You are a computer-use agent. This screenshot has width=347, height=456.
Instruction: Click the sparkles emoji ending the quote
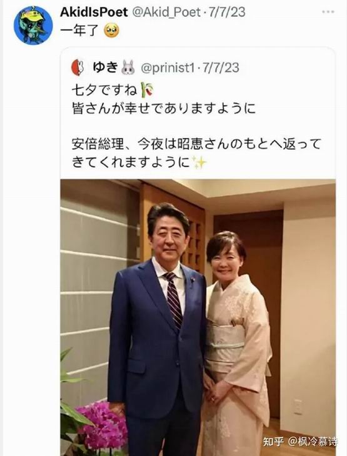coord(199,162)
